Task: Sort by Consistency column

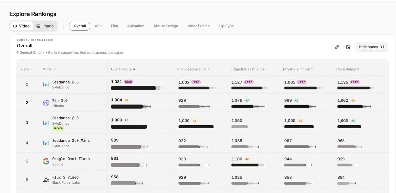Action: 348,69
